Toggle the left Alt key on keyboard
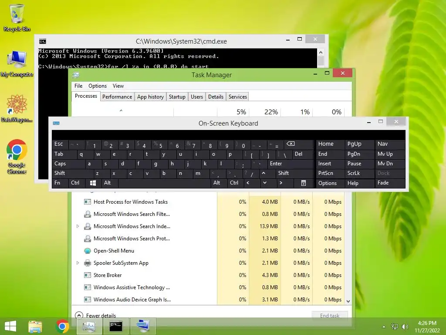 coord(109,183)
